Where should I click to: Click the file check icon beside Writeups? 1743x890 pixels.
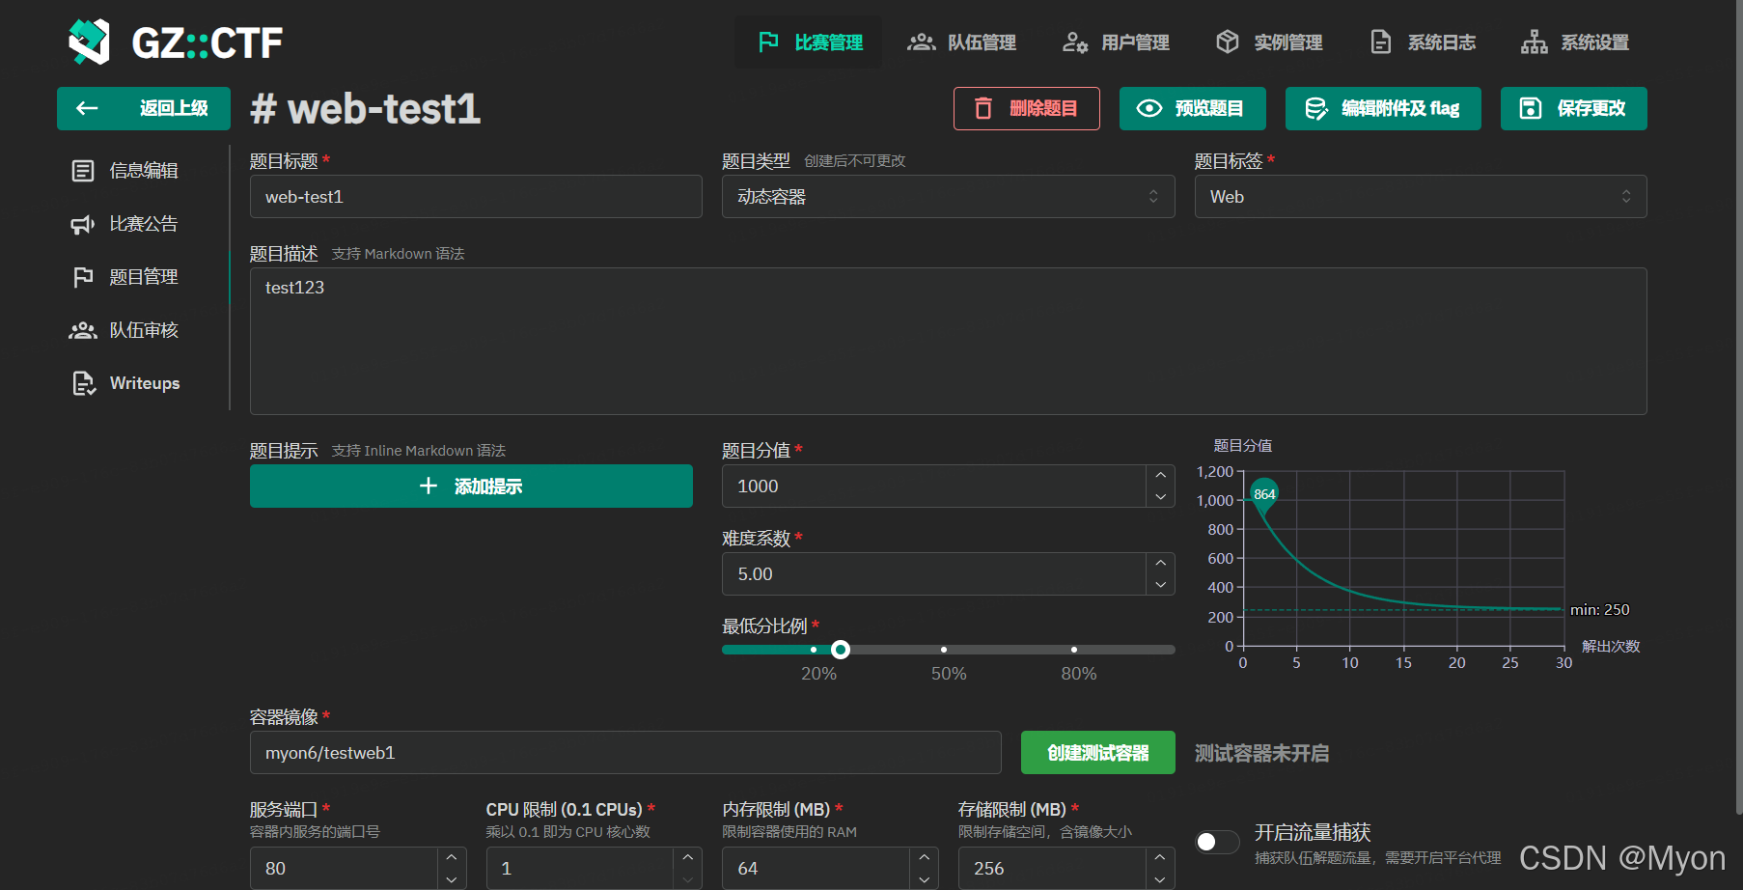84,383
